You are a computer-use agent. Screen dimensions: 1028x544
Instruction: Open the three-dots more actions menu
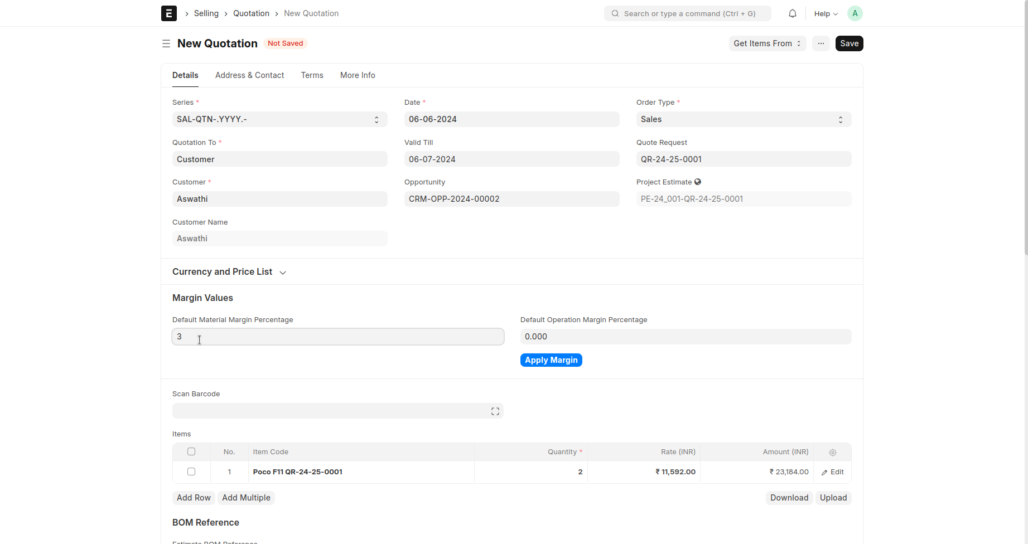coord(821,43)
